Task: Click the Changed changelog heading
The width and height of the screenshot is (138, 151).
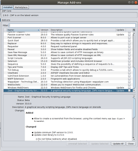Action: 31,127
